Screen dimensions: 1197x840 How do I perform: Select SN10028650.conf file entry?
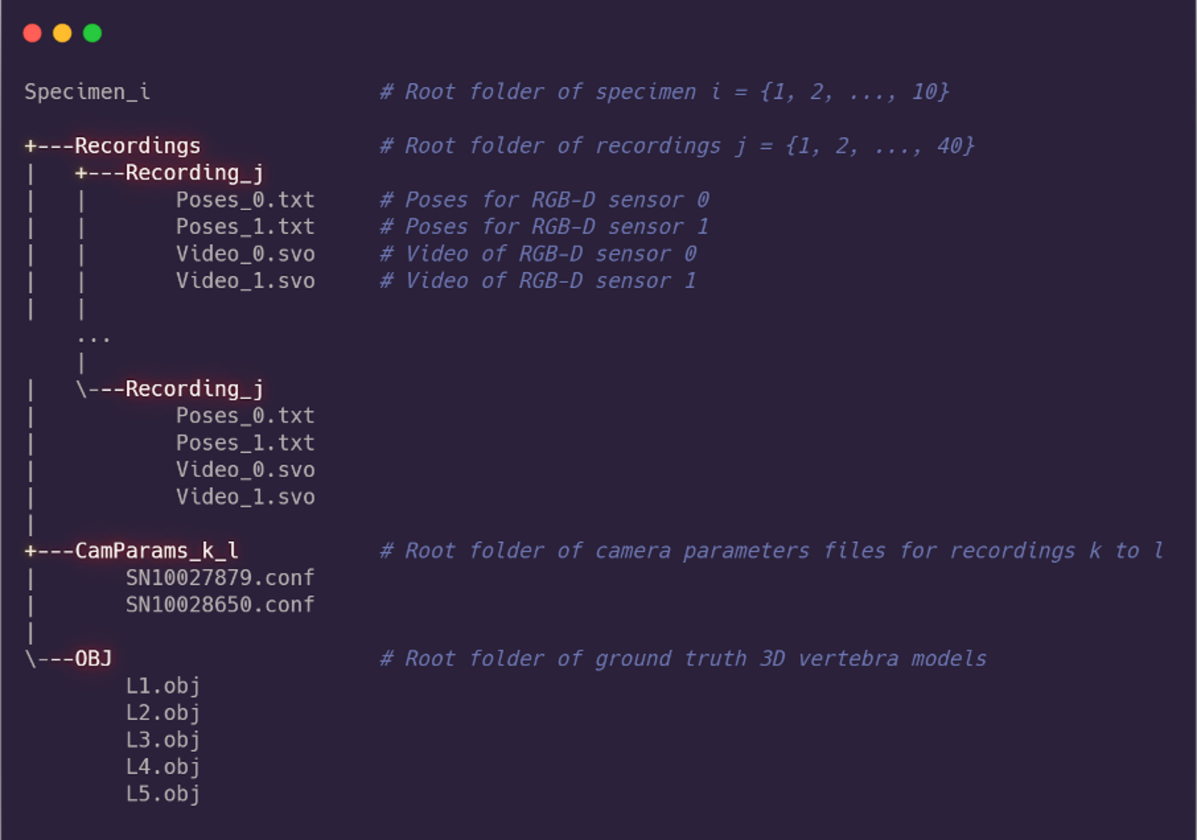[x=220, y=604]
